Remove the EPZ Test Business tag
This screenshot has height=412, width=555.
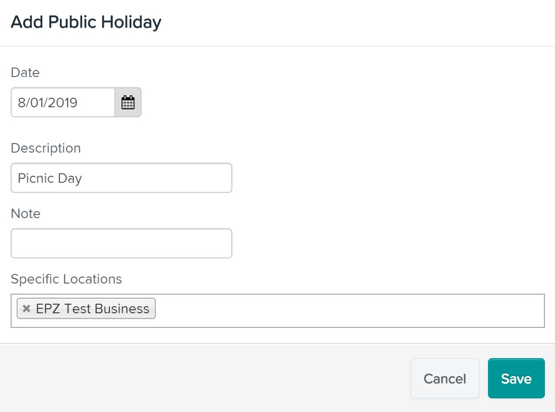26,308
